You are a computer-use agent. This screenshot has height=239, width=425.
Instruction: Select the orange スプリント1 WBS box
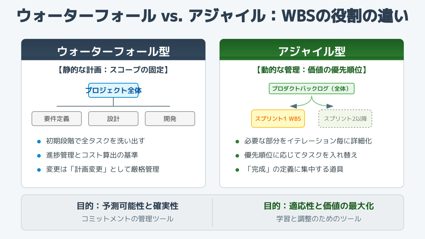pos(278,119)
